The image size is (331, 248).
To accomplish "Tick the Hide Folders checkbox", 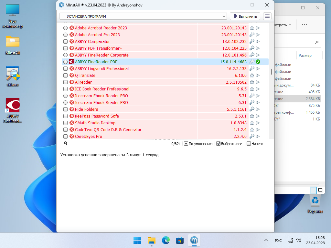I will coord(65,109).
